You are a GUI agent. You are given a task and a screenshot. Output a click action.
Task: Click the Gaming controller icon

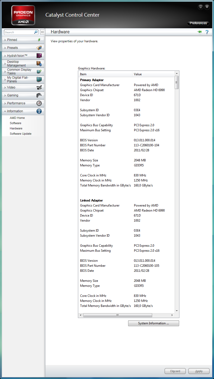click(x=39, y=95)
